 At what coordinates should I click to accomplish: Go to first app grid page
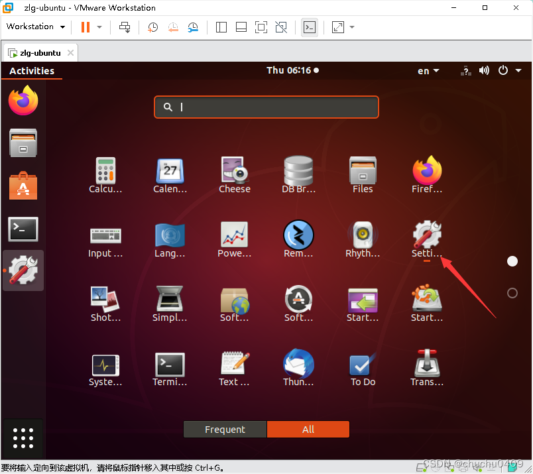click(512, 261)
